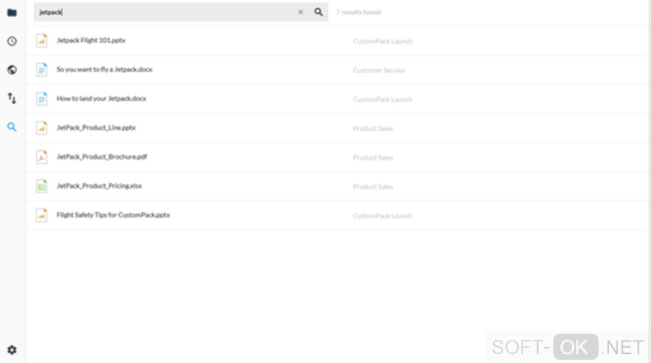Open JetPack_Product_Brochure.pdf
This screenshot has width=651, height=363.
[x=101, y=157]
